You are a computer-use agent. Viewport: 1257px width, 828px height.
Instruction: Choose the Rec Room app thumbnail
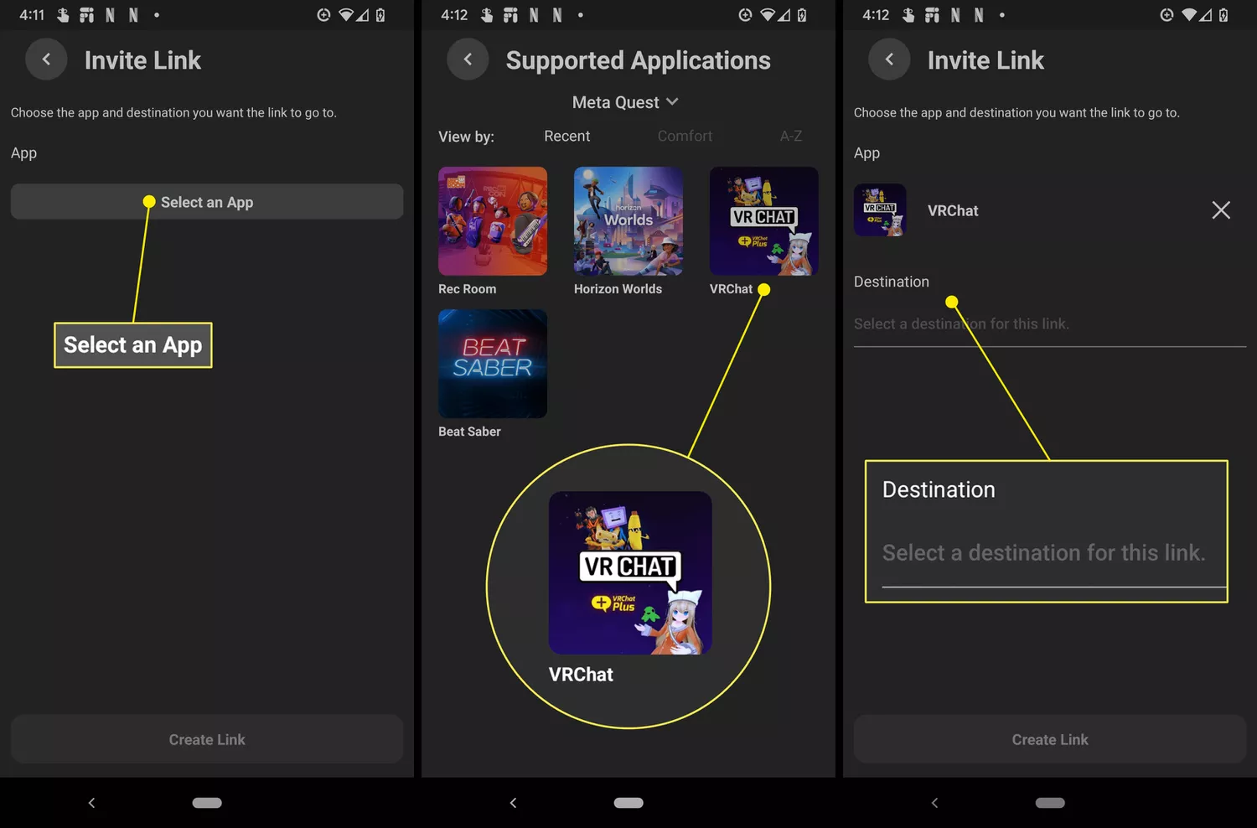coord(493,221)
